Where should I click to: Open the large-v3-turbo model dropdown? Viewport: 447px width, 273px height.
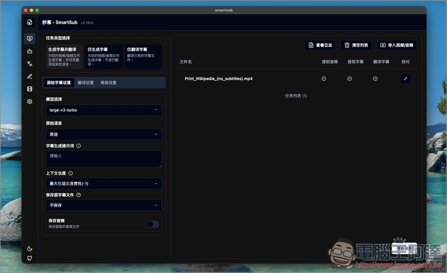coord(104,110)
